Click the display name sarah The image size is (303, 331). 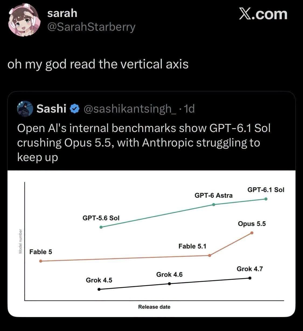coord(62,13)
